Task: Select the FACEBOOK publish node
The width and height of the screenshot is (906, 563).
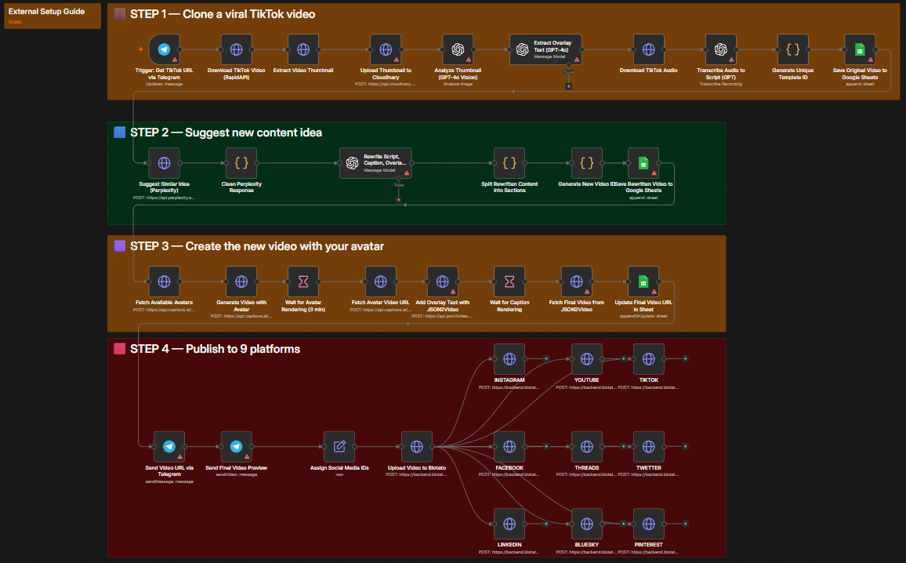Action: point(509,447)
